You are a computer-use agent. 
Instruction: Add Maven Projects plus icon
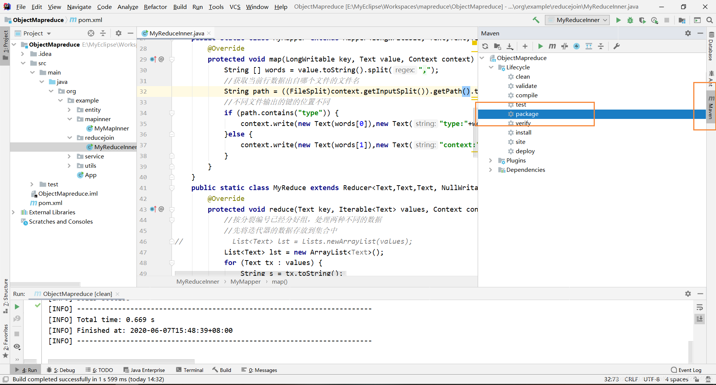525,46
